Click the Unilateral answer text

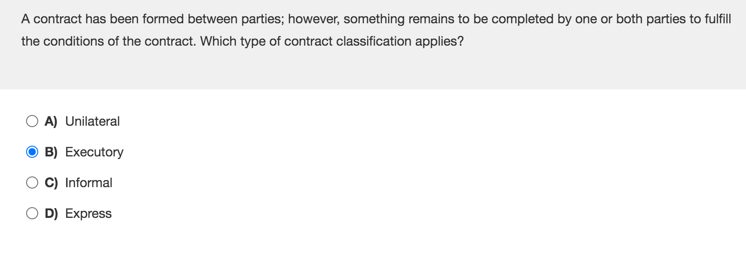point(92,121)
